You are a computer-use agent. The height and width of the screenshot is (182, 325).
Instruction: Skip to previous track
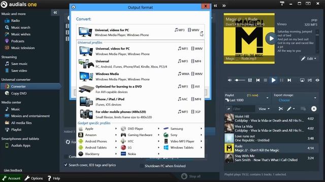(258, 80)
